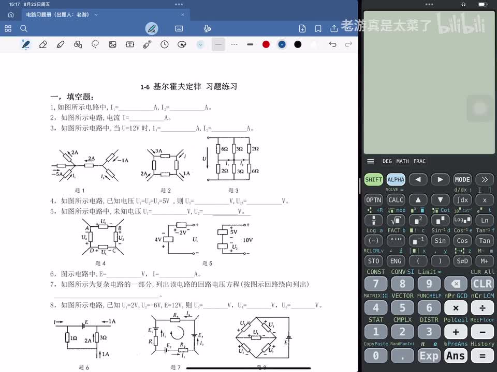497x372 pixels.
Task: Tap the integral ∫dx key
Action: [x=462, y=200]
